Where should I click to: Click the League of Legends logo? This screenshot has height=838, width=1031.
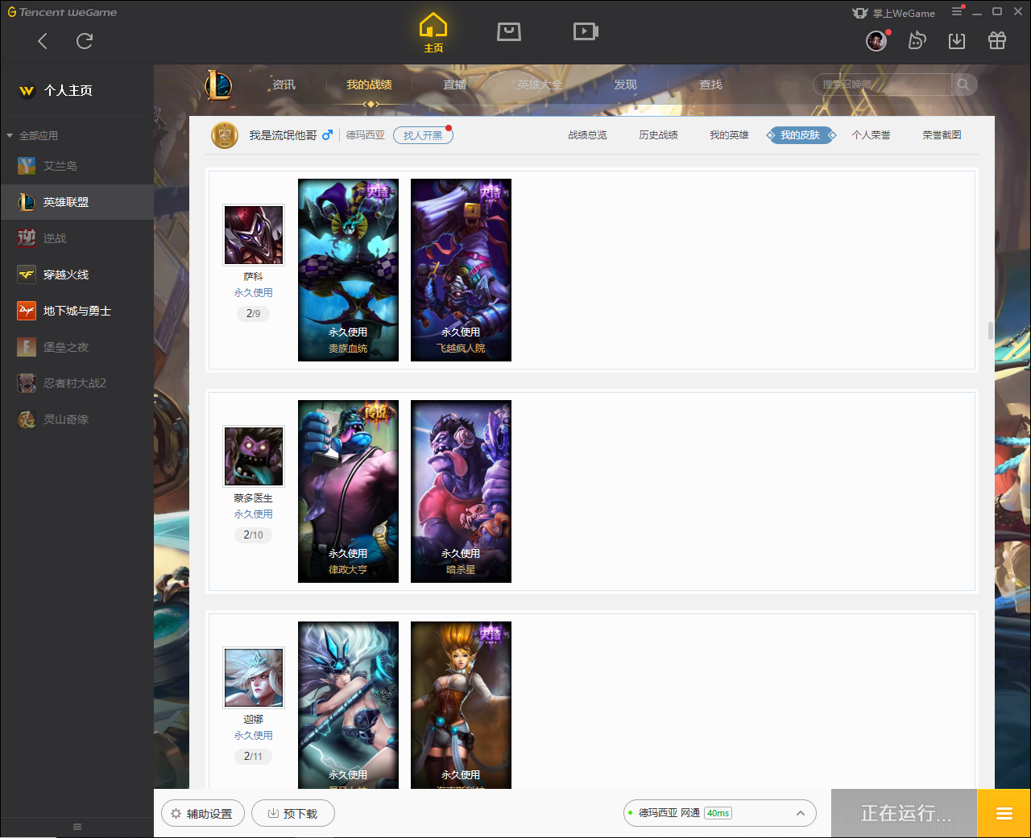[x=217, y=85]
